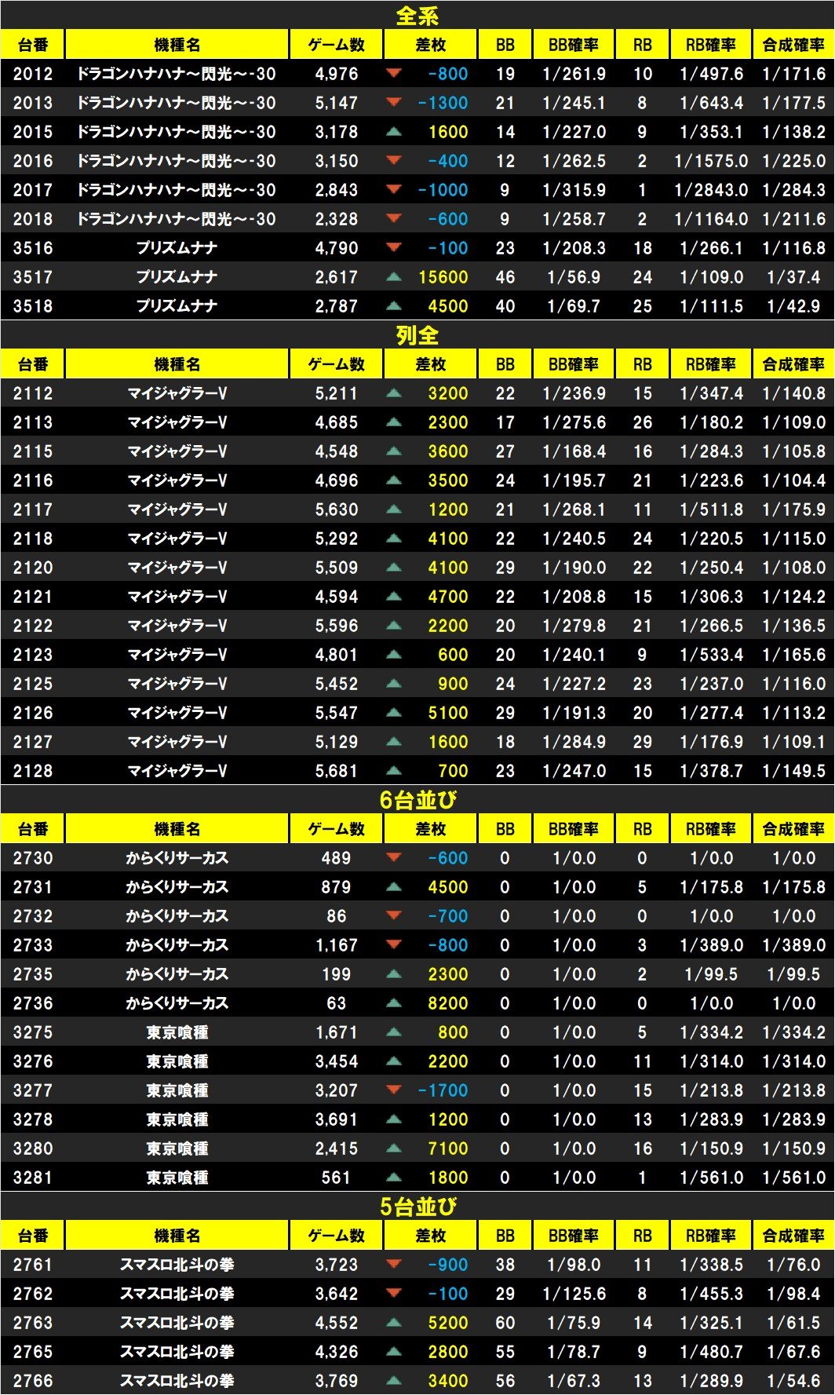
Task: Click RB確率 header in the 5台並び table
Action: [x=711, y=1236]
